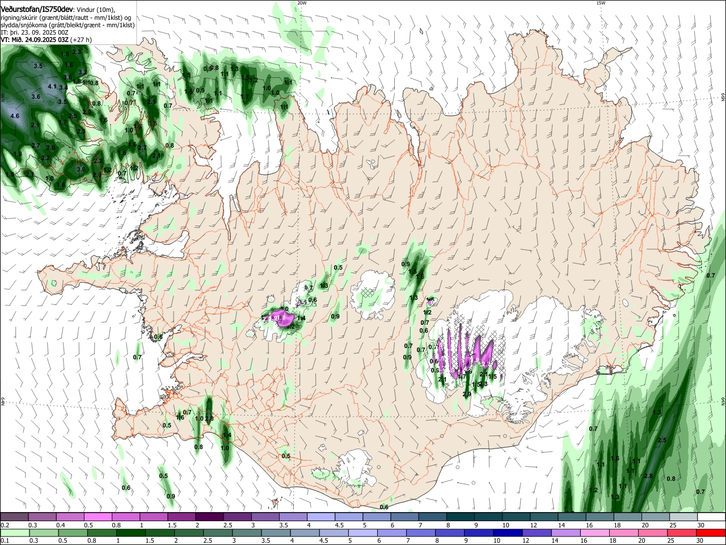The image size is (726, 545).
Task: Click the 15W longitude label
Action: point(601,3)
